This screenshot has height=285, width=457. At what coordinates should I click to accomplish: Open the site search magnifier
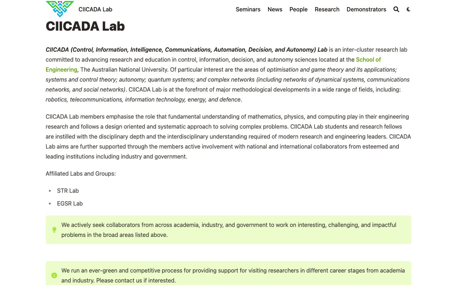click(396, 9)
